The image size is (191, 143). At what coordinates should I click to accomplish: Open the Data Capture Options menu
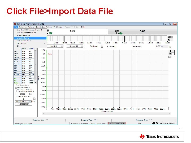pyautogui.click(x=44, y=27)
